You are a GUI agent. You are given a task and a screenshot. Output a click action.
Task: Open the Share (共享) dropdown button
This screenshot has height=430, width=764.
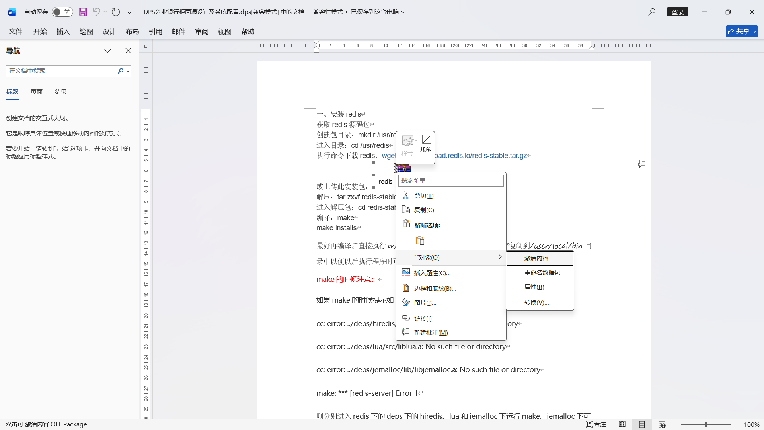click(x=741, y=31)
